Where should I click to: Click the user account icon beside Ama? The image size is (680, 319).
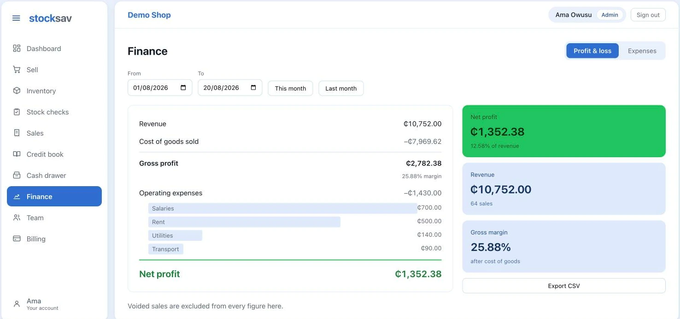click(17, 304)
